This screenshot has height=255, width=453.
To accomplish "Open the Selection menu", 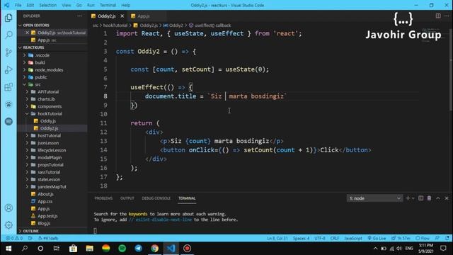I will pyautogui.click(x=47, y=5).
